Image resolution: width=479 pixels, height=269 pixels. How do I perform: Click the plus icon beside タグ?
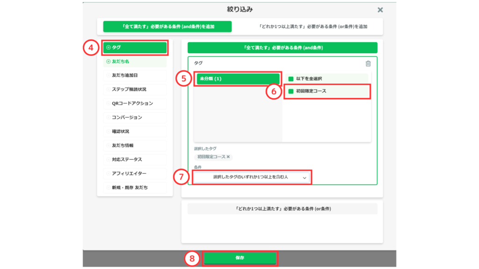click(x=109, y=47)
